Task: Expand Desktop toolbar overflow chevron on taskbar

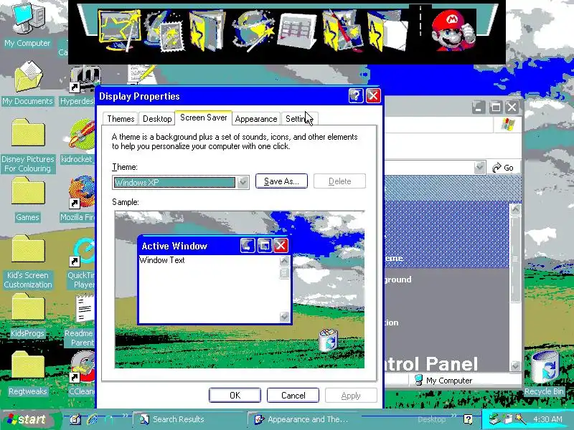Action: point(456,416)
